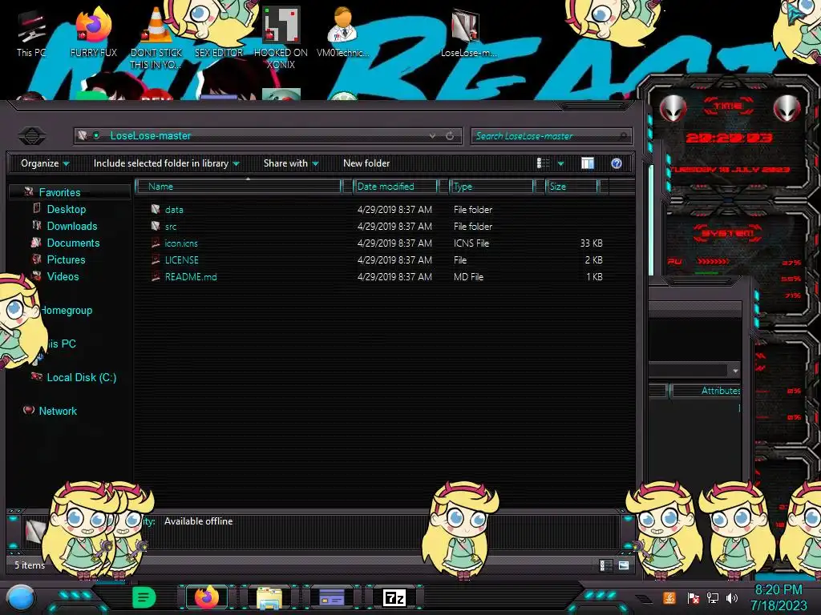
Task: Sort files by Type column
Action: point(491,186)
